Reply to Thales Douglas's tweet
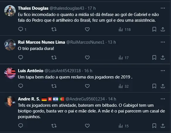The height and width of the screenshot is (133, 171). tap(21, 29)
